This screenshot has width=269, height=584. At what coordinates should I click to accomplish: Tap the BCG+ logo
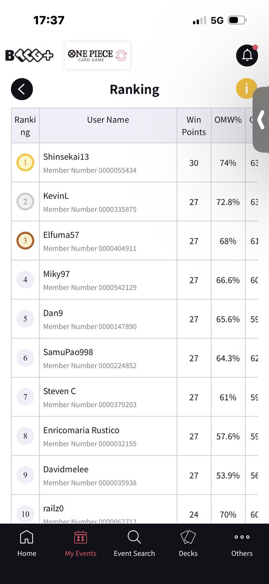29,55
